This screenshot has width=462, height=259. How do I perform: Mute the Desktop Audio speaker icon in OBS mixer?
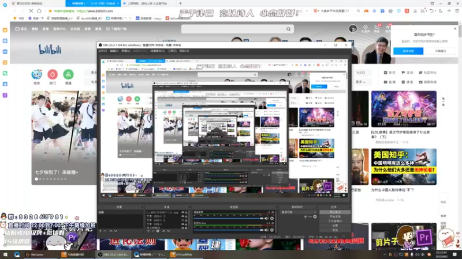point(266,219)
